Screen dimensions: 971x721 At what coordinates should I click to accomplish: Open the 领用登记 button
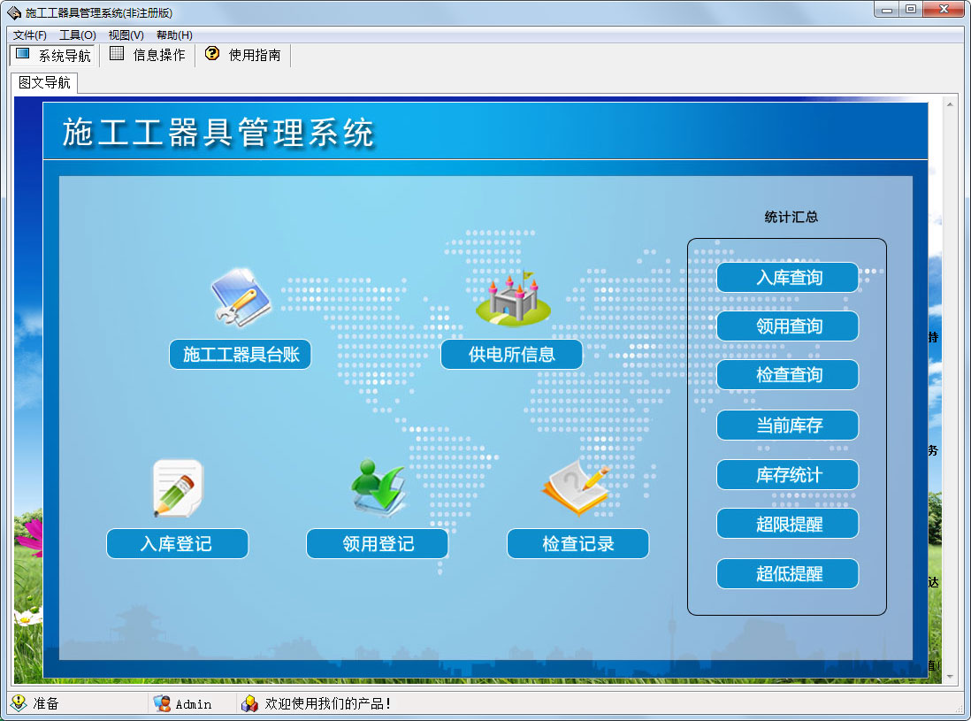[377, 544]
